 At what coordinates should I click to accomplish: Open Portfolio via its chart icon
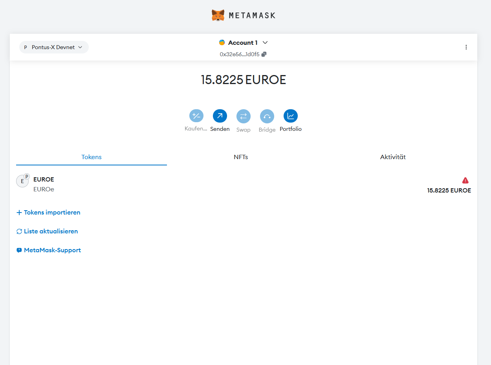coord(291,116)
